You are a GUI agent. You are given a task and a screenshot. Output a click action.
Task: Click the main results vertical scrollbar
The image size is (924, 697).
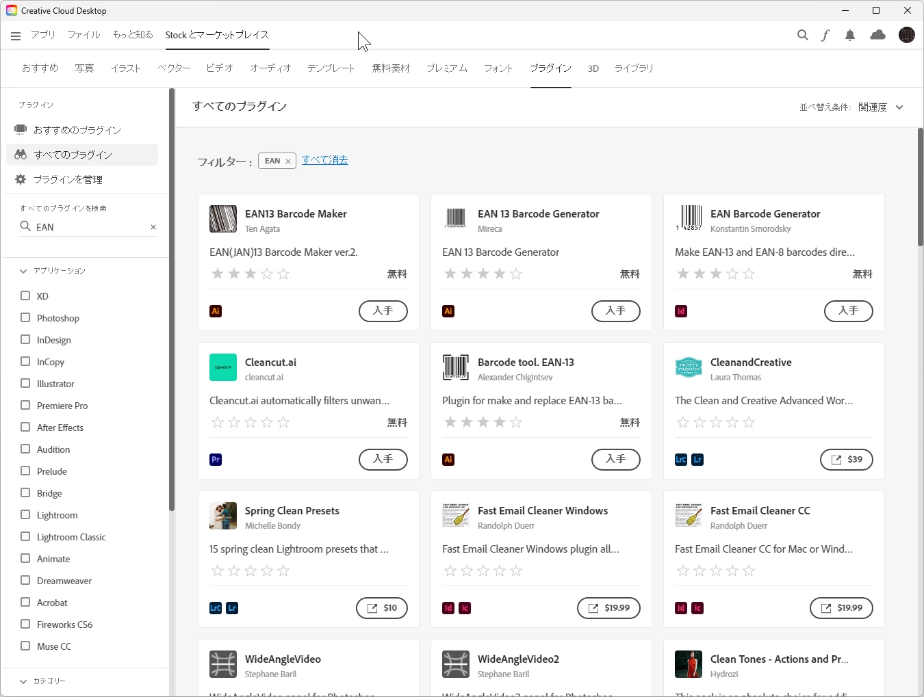click(x=921, y=187)
